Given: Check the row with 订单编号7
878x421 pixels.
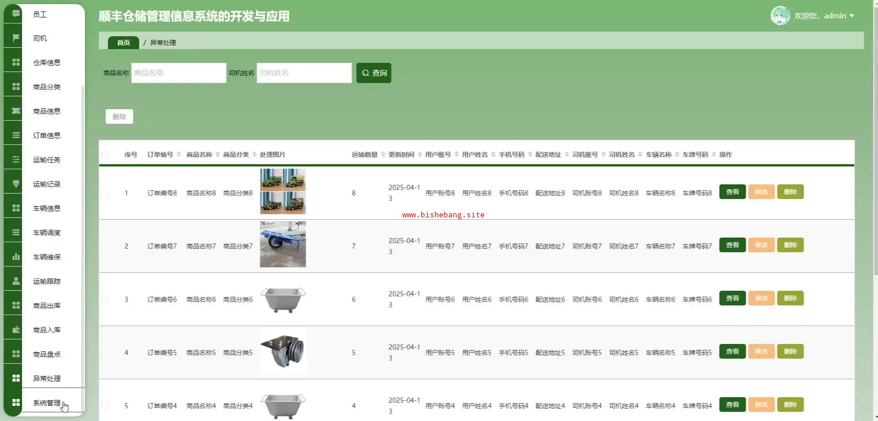Looking at the screenshot, I should (105, 246).
